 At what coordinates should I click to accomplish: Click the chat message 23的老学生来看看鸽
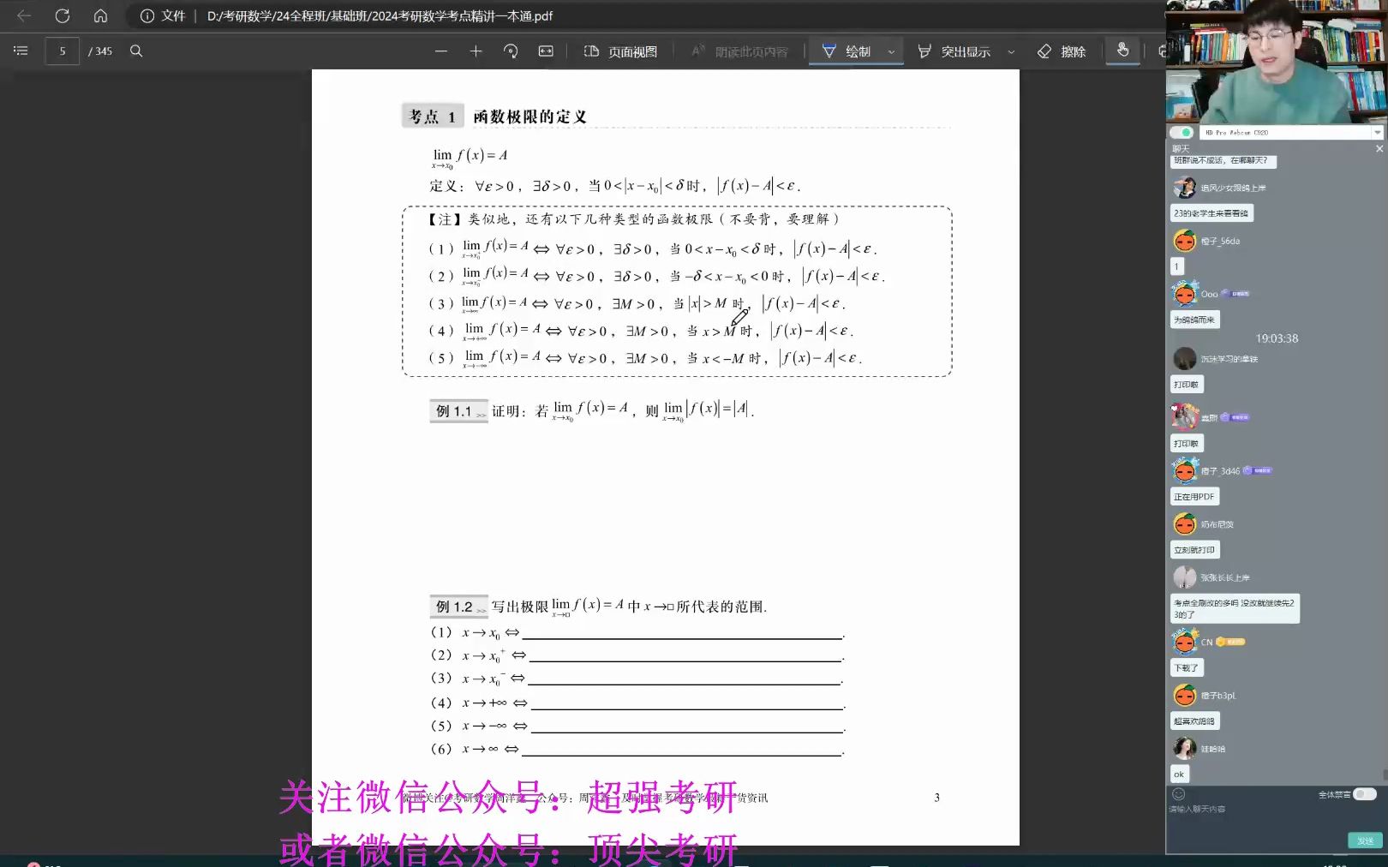[x=1212, y=213]
